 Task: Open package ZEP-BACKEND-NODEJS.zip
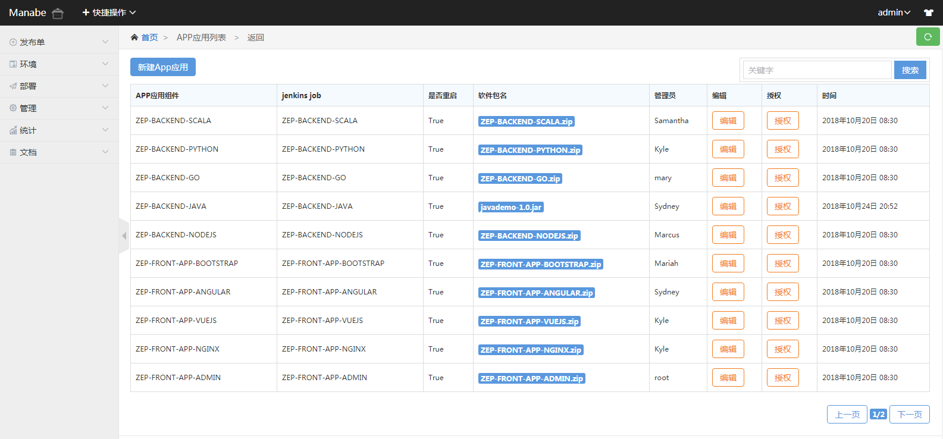pos(530,236)
